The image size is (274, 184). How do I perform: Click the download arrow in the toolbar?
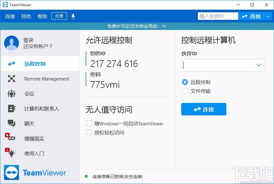(73, 16)
